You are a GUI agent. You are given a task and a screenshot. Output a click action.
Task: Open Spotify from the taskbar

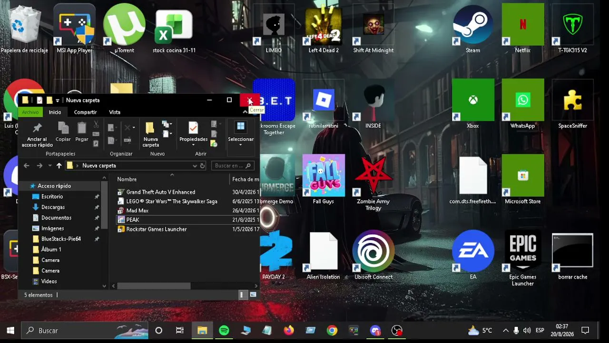pyautogui.click(x=224, y=331)
